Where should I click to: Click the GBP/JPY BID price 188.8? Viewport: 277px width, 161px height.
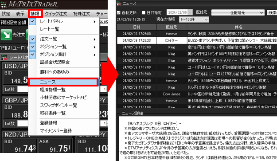[19, 115]
